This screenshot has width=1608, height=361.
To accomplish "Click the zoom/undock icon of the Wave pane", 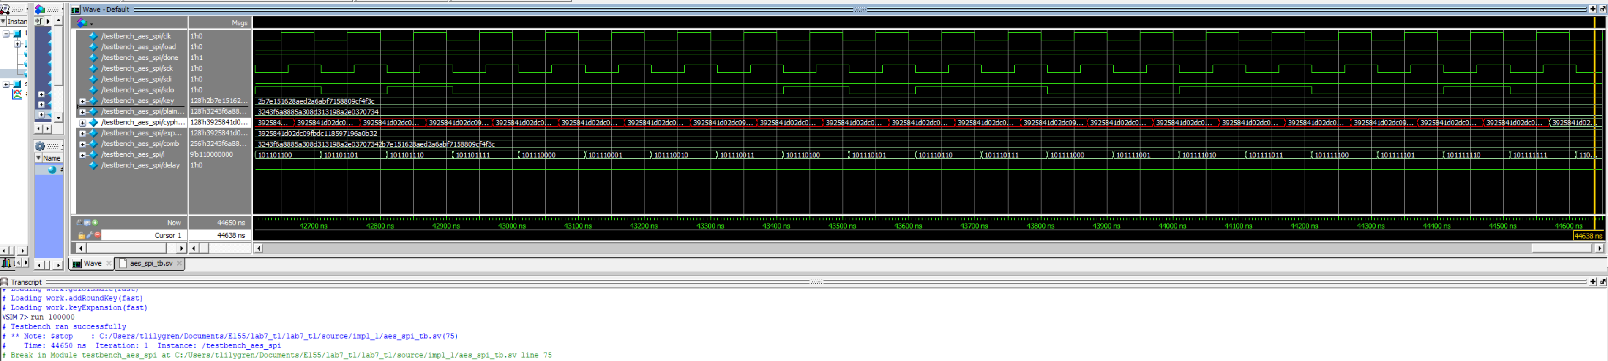I will [x=1602, y=9].
